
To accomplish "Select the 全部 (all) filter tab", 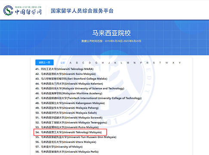I will pos(63,63).
